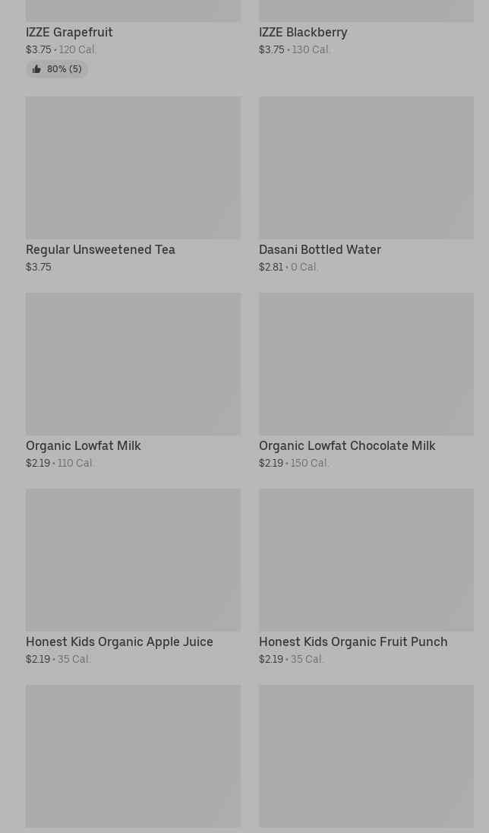
Task: Open the bottom-right item image below Fruit Punch
Action: tap(366, 756)
